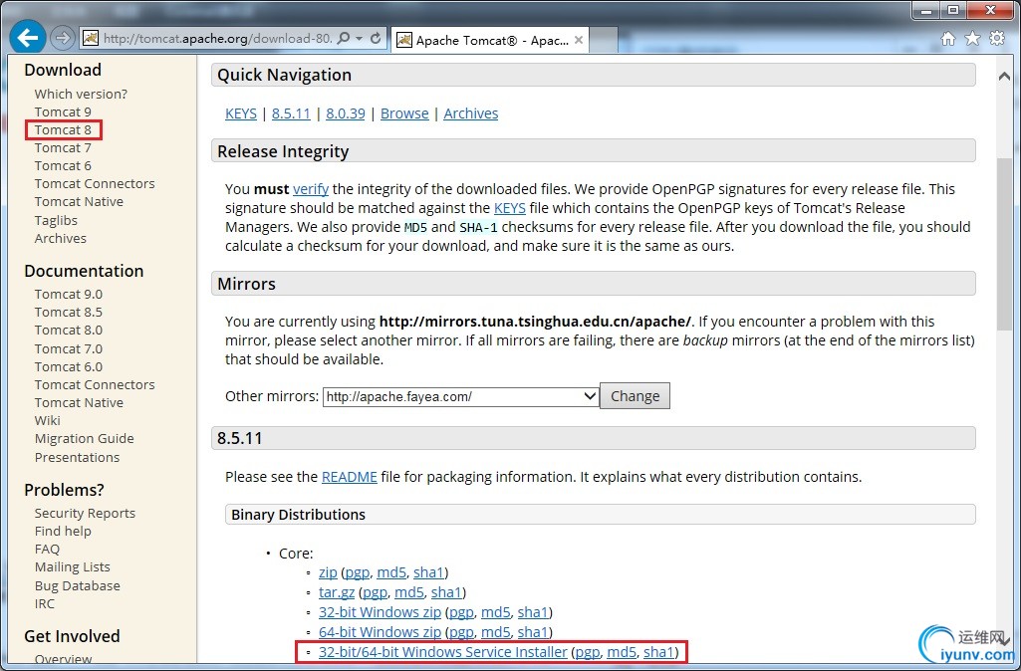Open the sha1 link for the Core zip
The height and width of the screenshot is (671, 1021).
[x=428, y=572]
